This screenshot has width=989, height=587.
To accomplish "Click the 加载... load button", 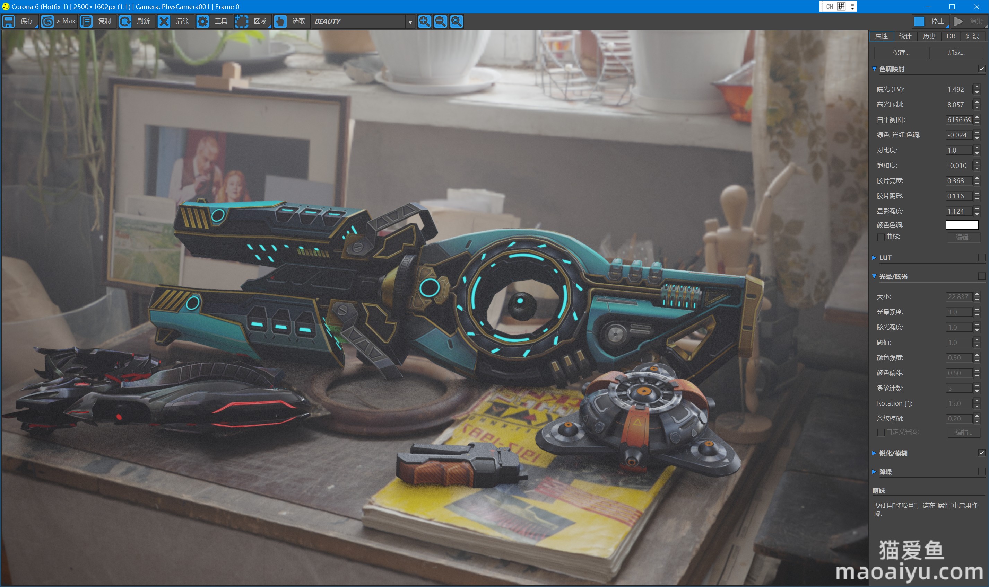I will click(x=956, y=53).
